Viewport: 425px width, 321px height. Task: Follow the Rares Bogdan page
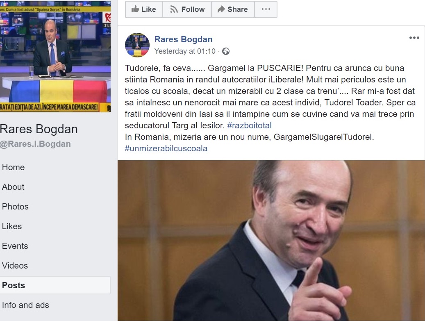tap(187, 9)
